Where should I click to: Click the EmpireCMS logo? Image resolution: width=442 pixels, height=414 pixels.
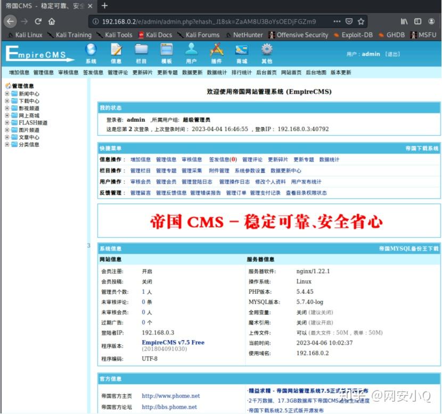click(x=35, y=55)
